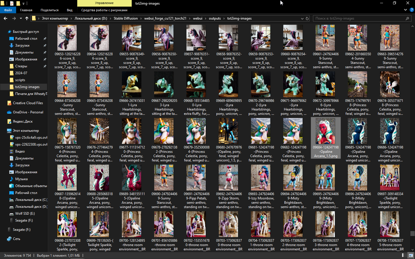Open the Стикеры folder in quick access

21,66
